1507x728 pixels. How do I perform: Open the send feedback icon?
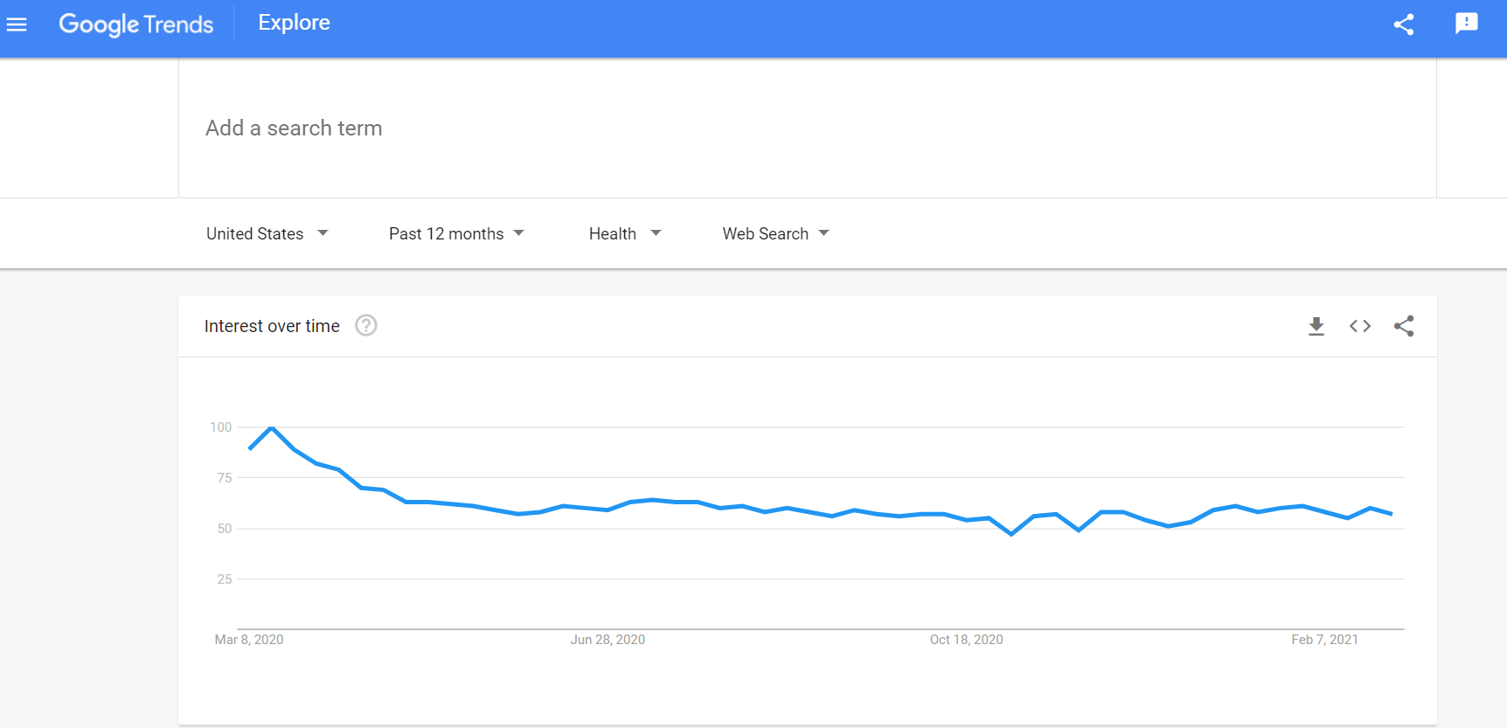(1467, 24)
